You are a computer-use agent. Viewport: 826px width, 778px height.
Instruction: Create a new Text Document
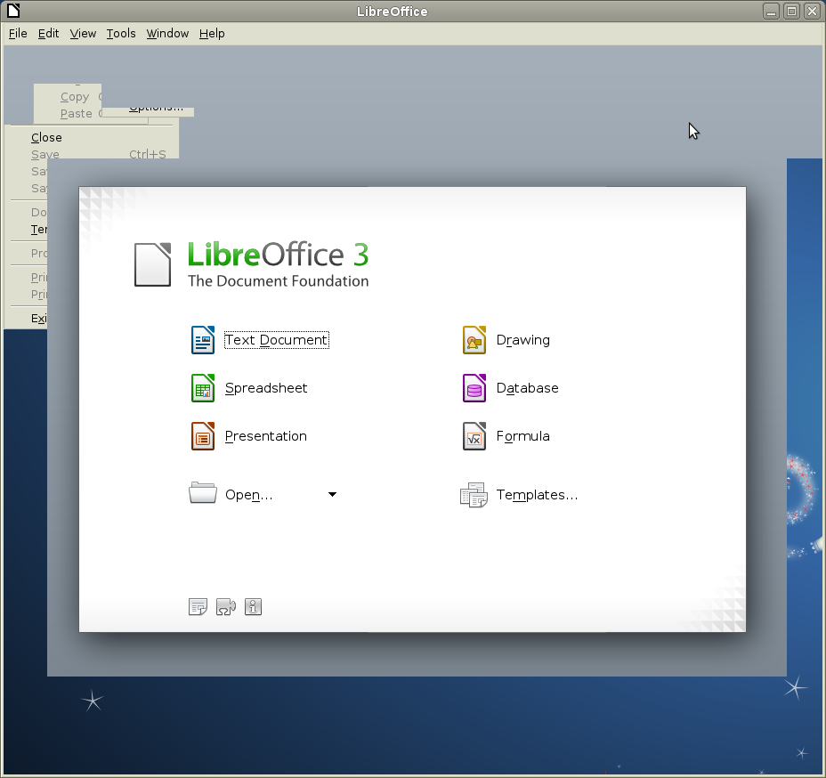point(277,340)
